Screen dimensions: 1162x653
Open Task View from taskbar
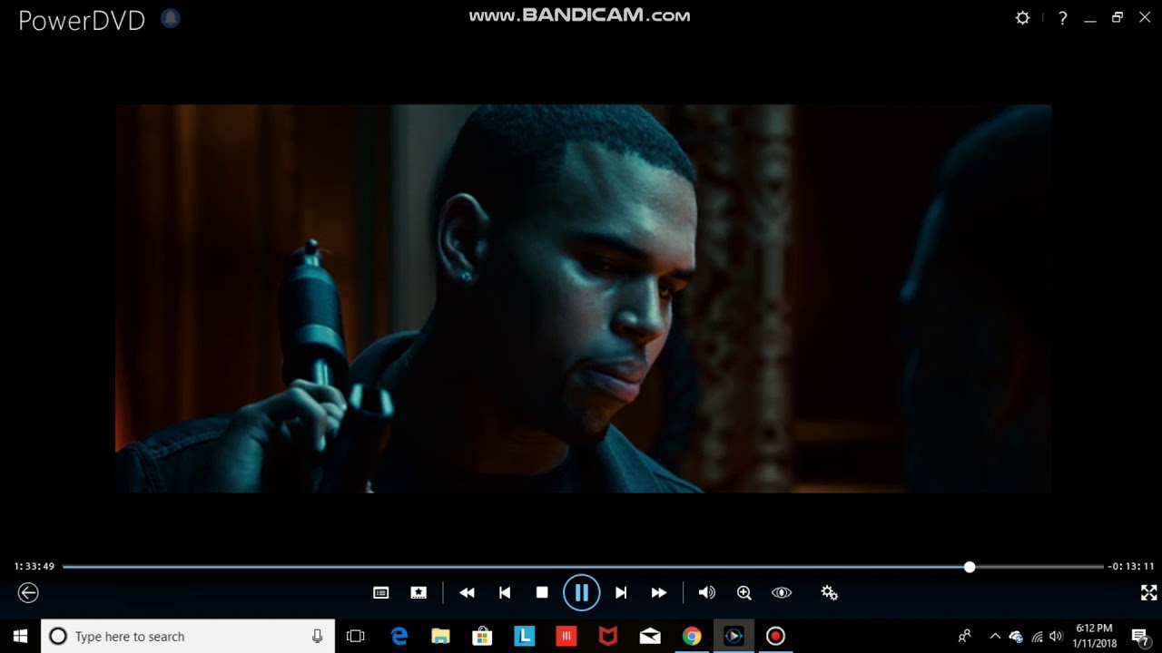pos(356,636)
